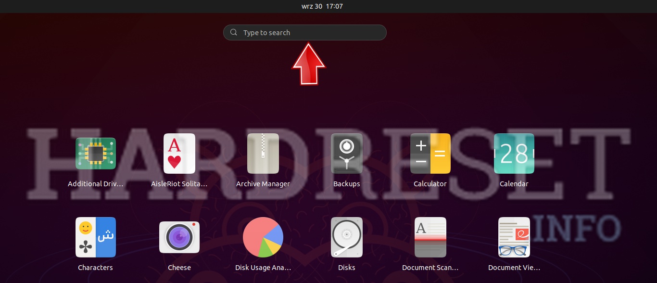The image size is (657, 283).
Task: Open the Calendar app icon
Action: coord(514,154)
